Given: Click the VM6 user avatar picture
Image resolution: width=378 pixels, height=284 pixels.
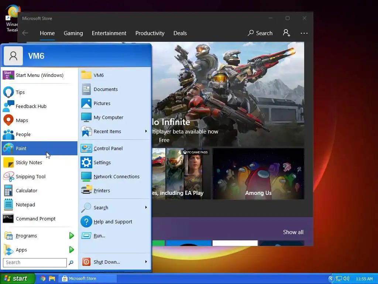Looking at the screenshot, I should tap(13, 56).
